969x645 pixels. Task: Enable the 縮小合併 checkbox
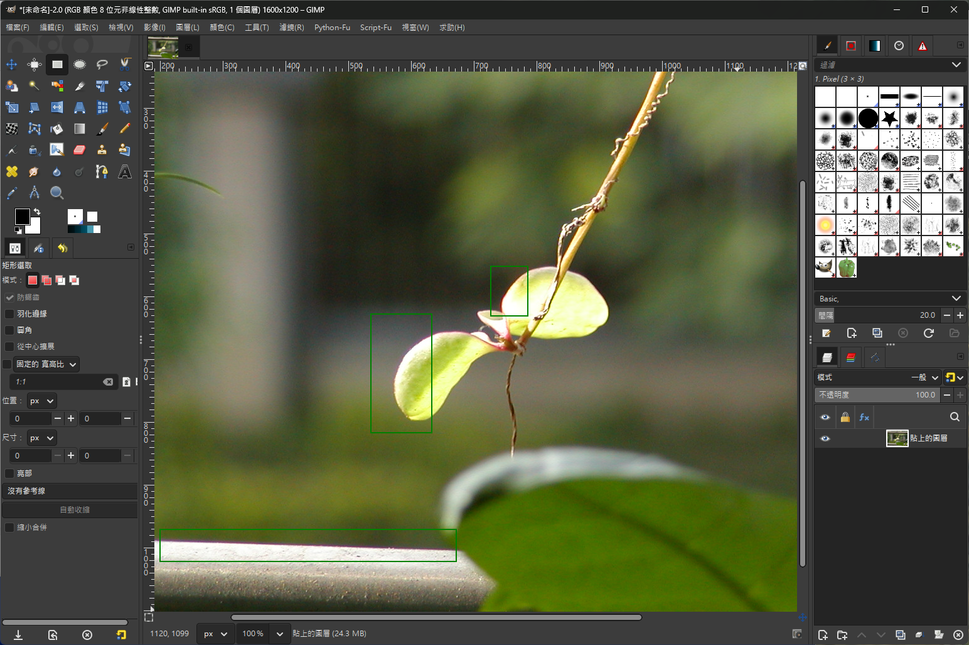(9, 527)
